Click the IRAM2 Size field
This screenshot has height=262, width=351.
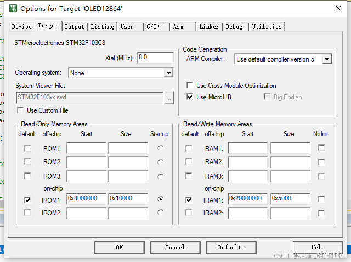291,213
